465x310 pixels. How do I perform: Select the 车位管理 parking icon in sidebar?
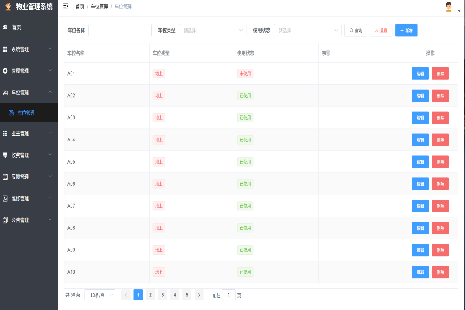pos(5,92)
